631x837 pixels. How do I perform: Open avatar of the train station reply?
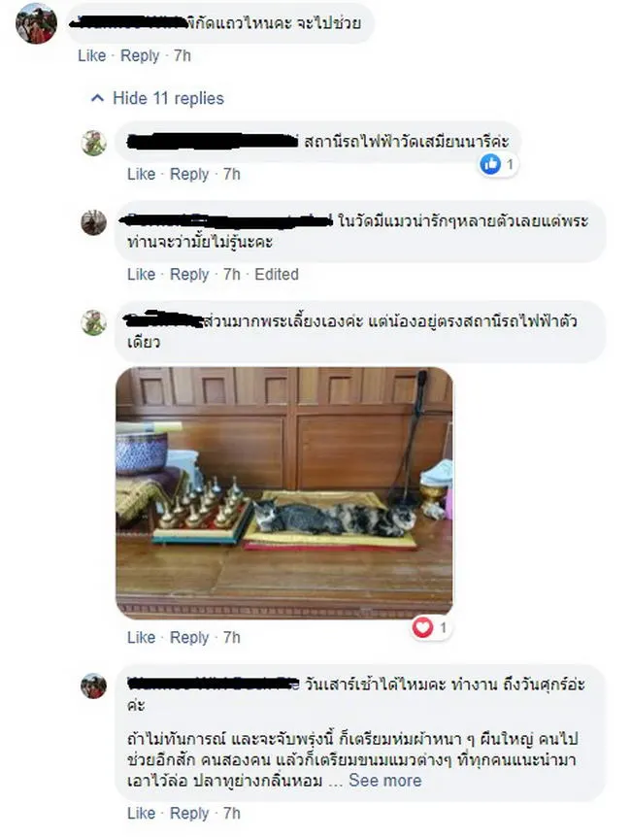[93, 143]
